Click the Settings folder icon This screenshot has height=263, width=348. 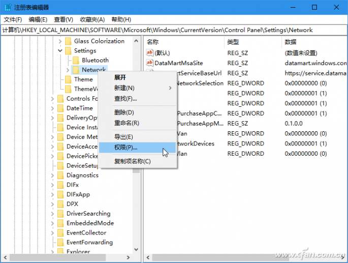(x=68, y=51)
